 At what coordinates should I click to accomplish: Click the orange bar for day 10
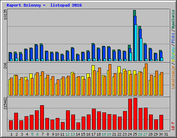pyautogui.click(x=58, y=88)
